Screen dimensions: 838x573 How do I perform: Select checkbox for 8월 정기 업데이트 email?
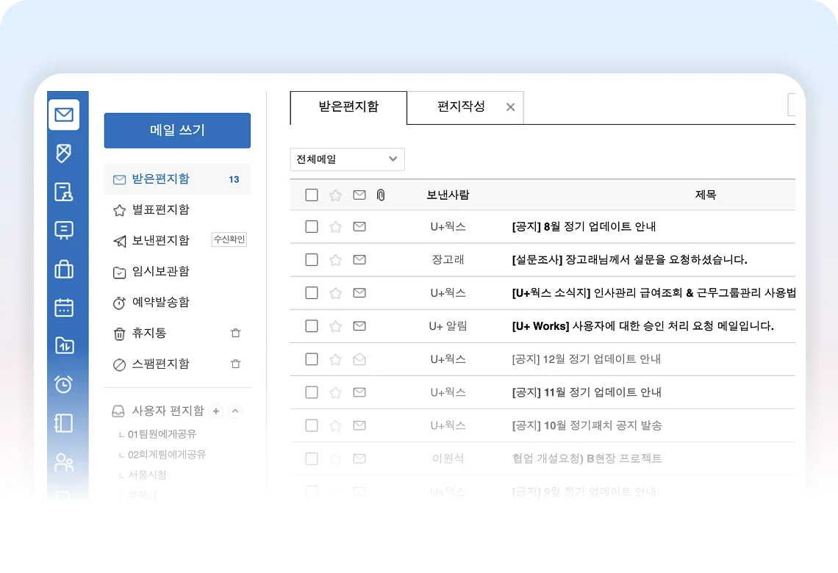point(312,227)
